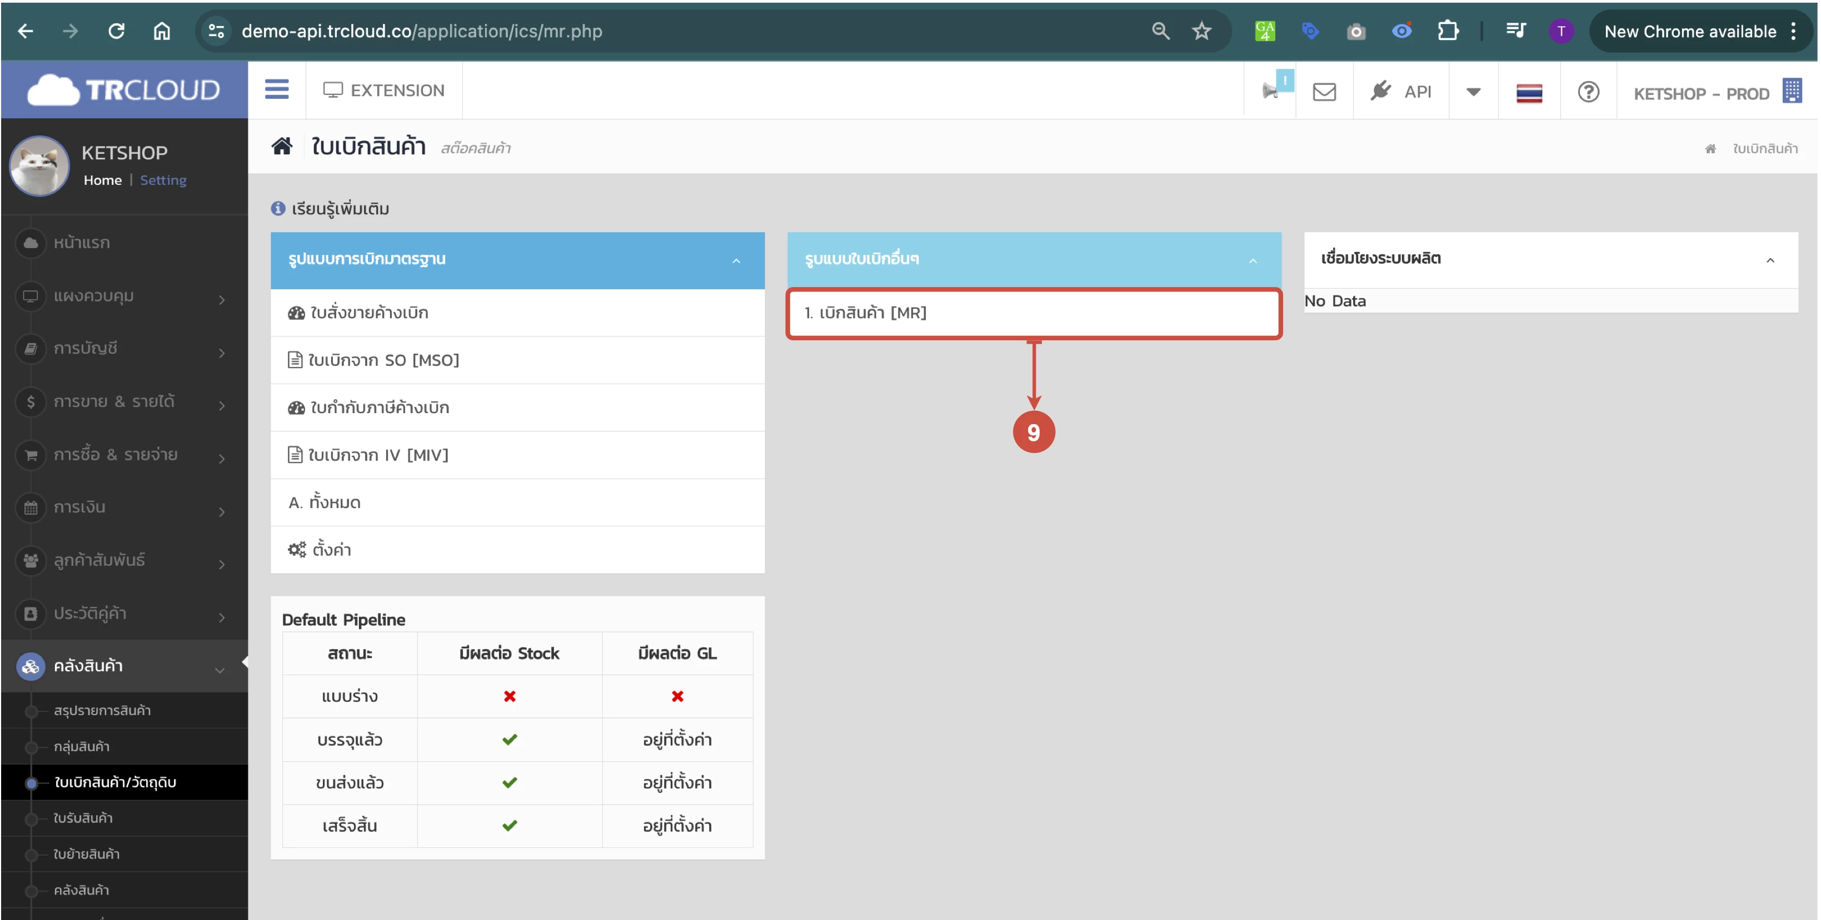Click the browser address bar
Screen dimensions: 1821x920
tap(636, 31)
